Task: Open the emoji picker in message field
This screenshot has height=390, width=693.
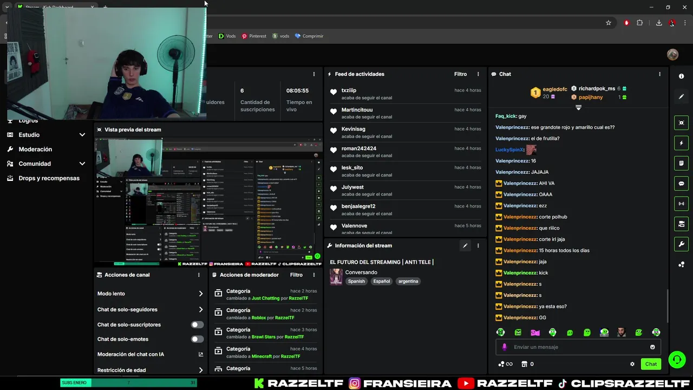Action: click(x=652, y=347)
